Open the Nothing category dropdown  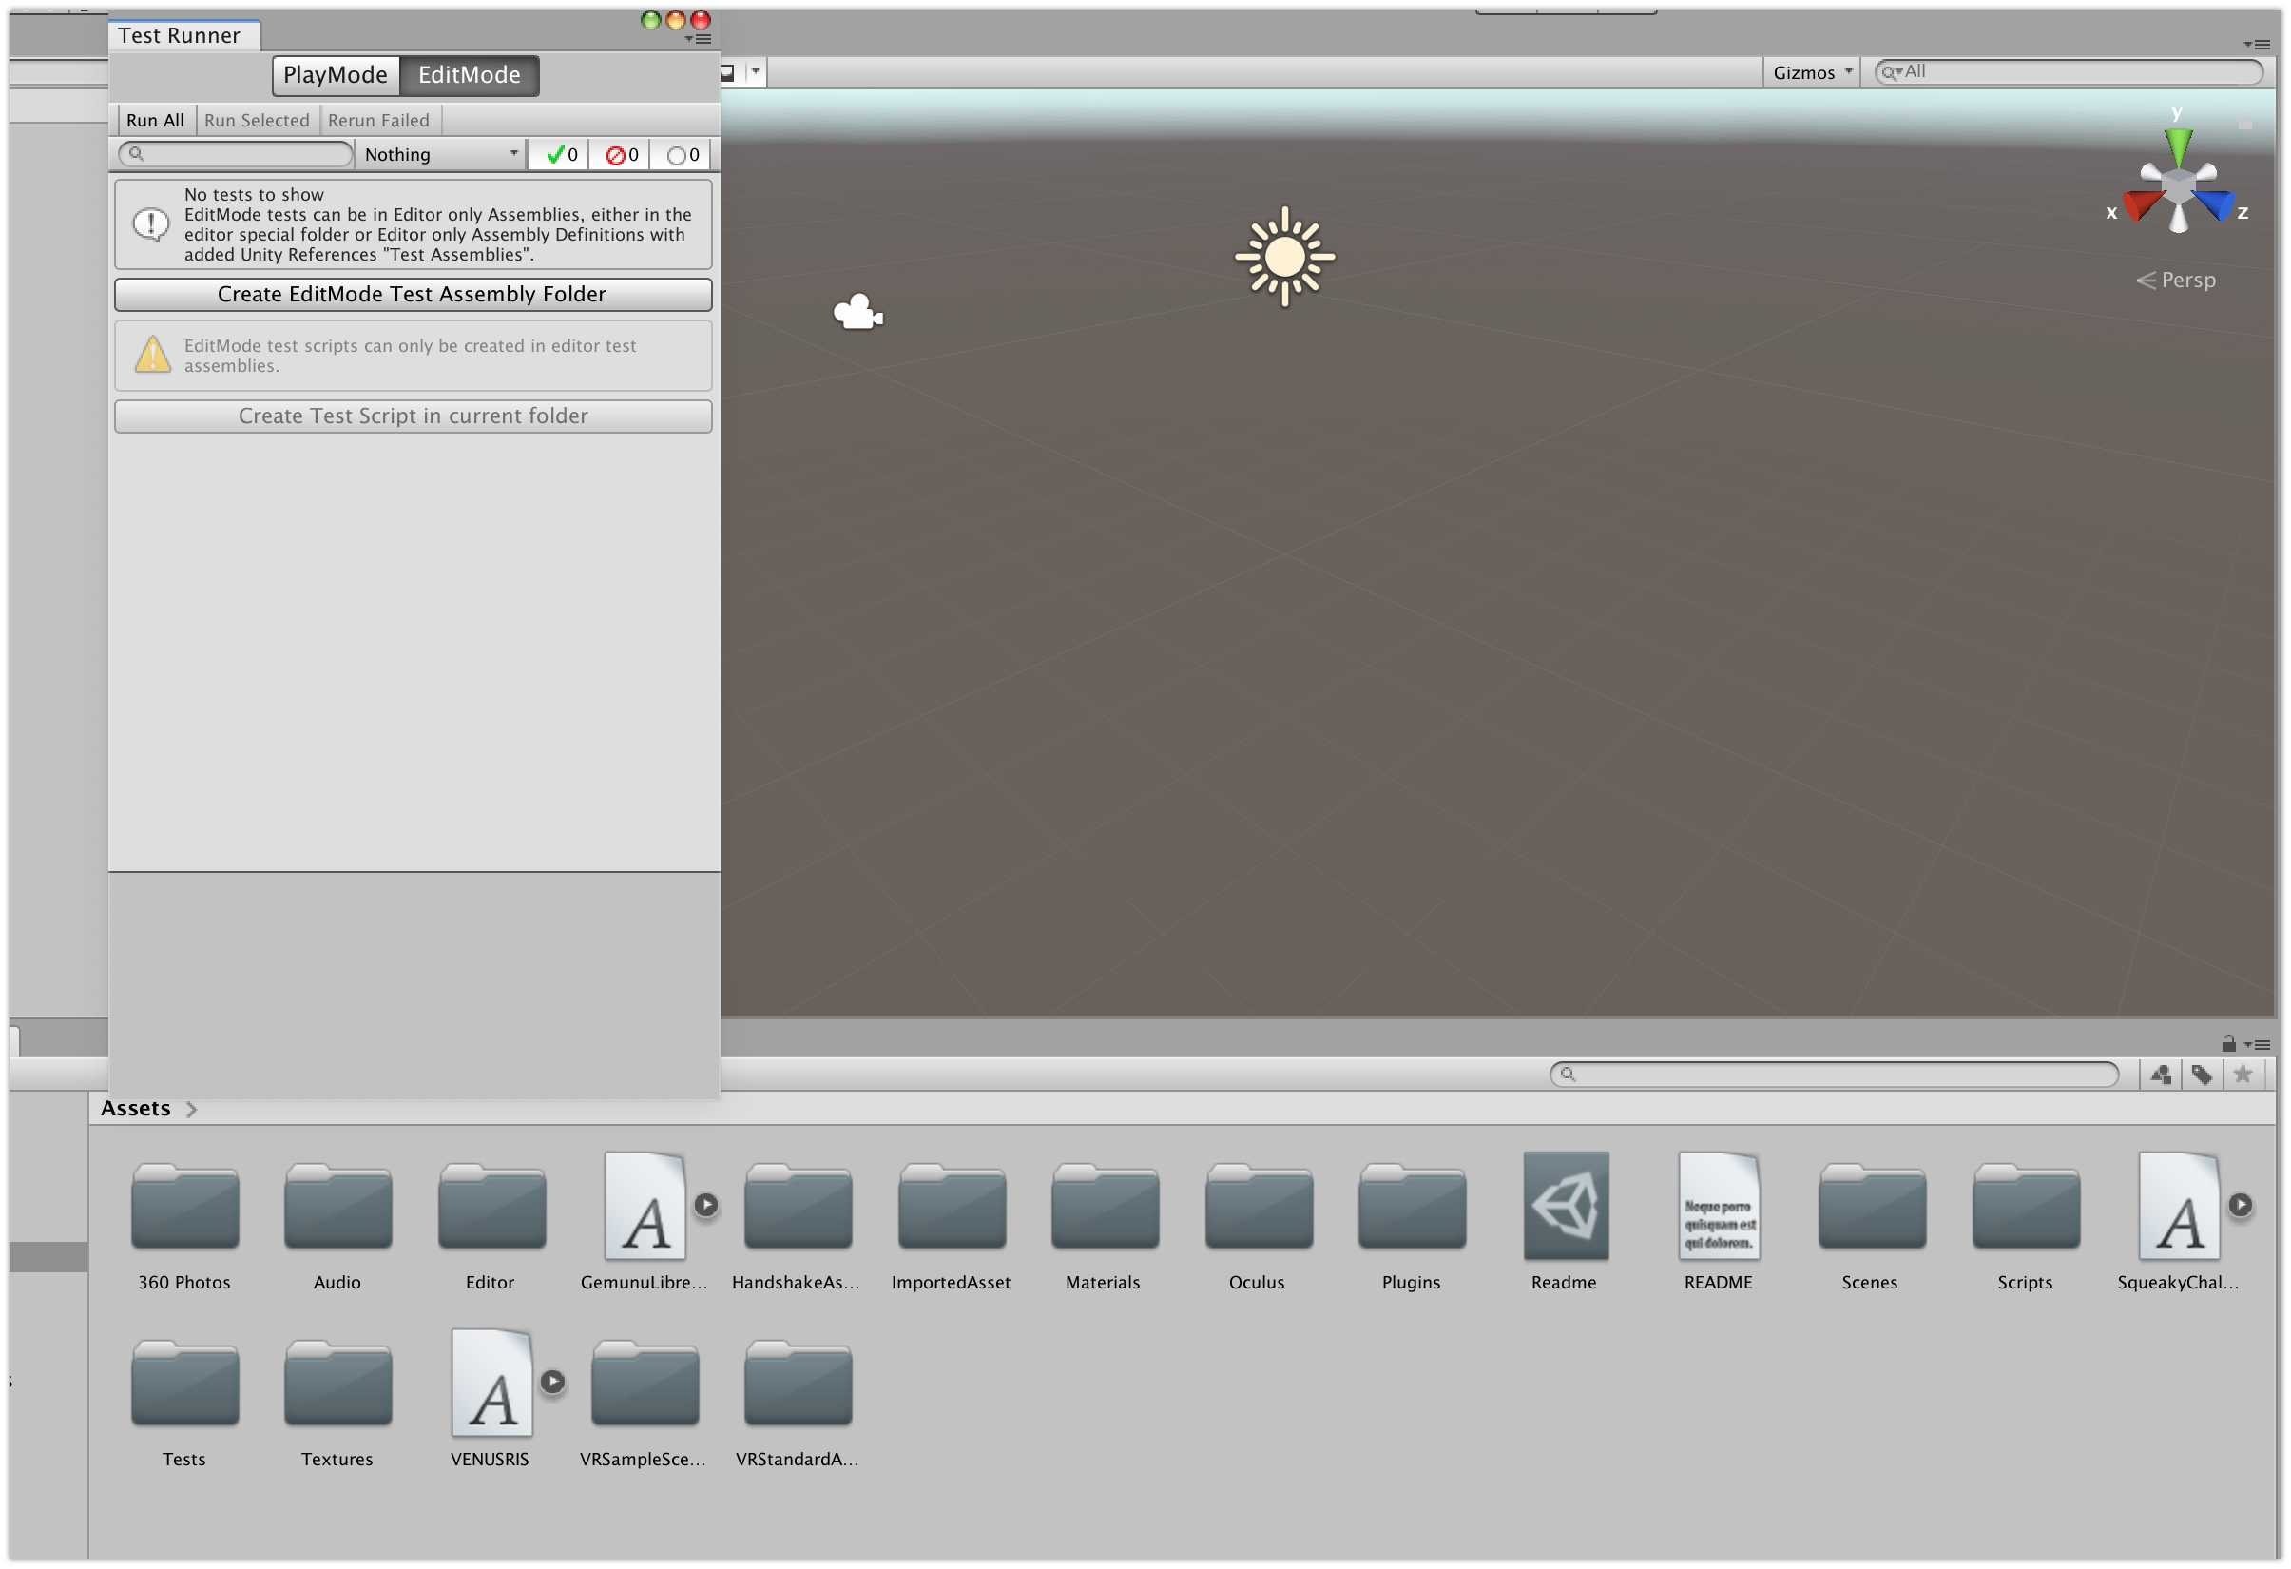point(440,155)
